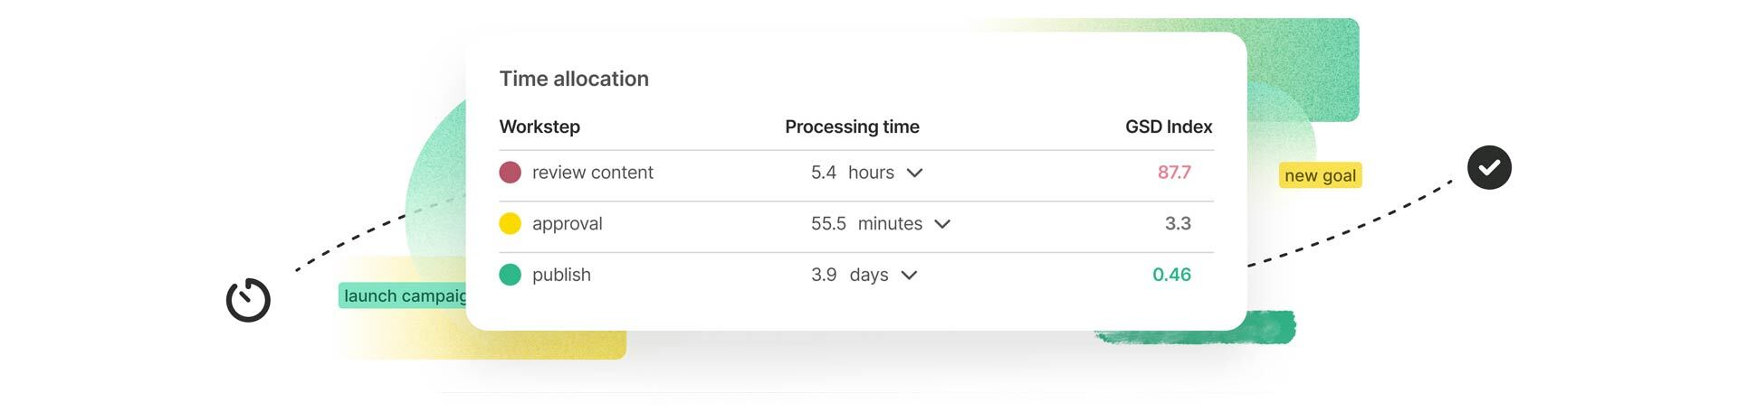
Task: Click the GSD Index column header
Action: click(x=1168, y=126)
